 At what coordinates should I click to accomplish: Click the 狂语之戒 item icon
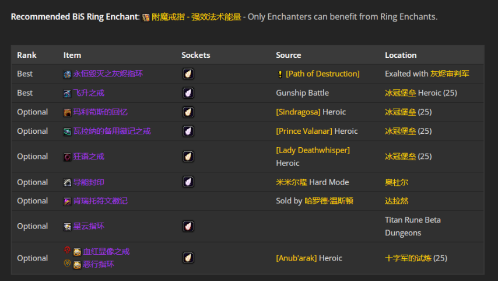point(68,157)
